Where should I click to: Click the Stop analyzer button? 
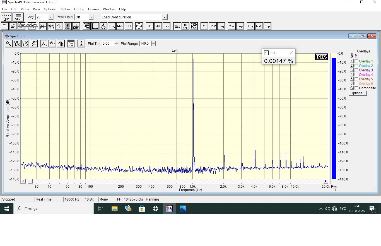[x=18, y=17]
